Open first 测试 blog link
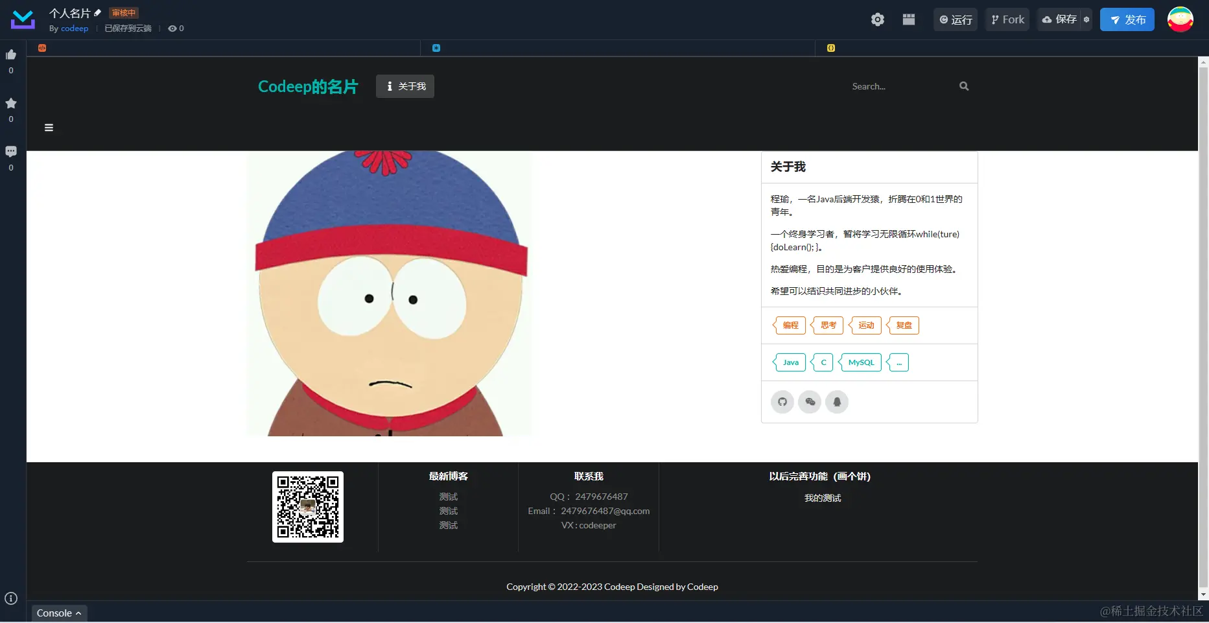Image resolution: width=1209 pixels, height=623 pixels. pyautogui.click(x=449, y=497)
